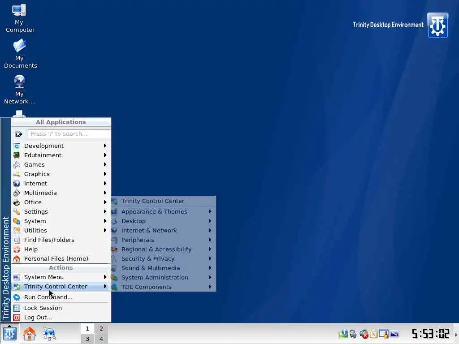This screenshot has height=344, width=459.
Task: Open the Utilities menu entry
Action: click(61, 231)
